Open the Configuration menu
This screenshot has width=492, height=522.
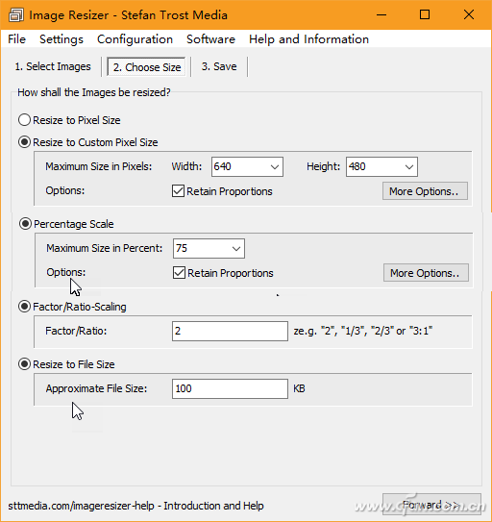135,39
